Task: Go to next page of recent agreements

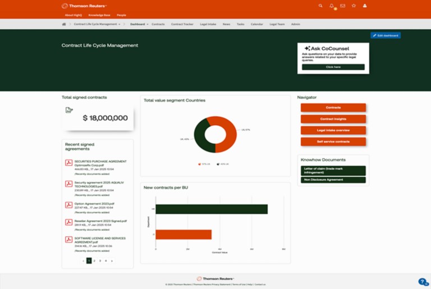Action: point(112,261)
